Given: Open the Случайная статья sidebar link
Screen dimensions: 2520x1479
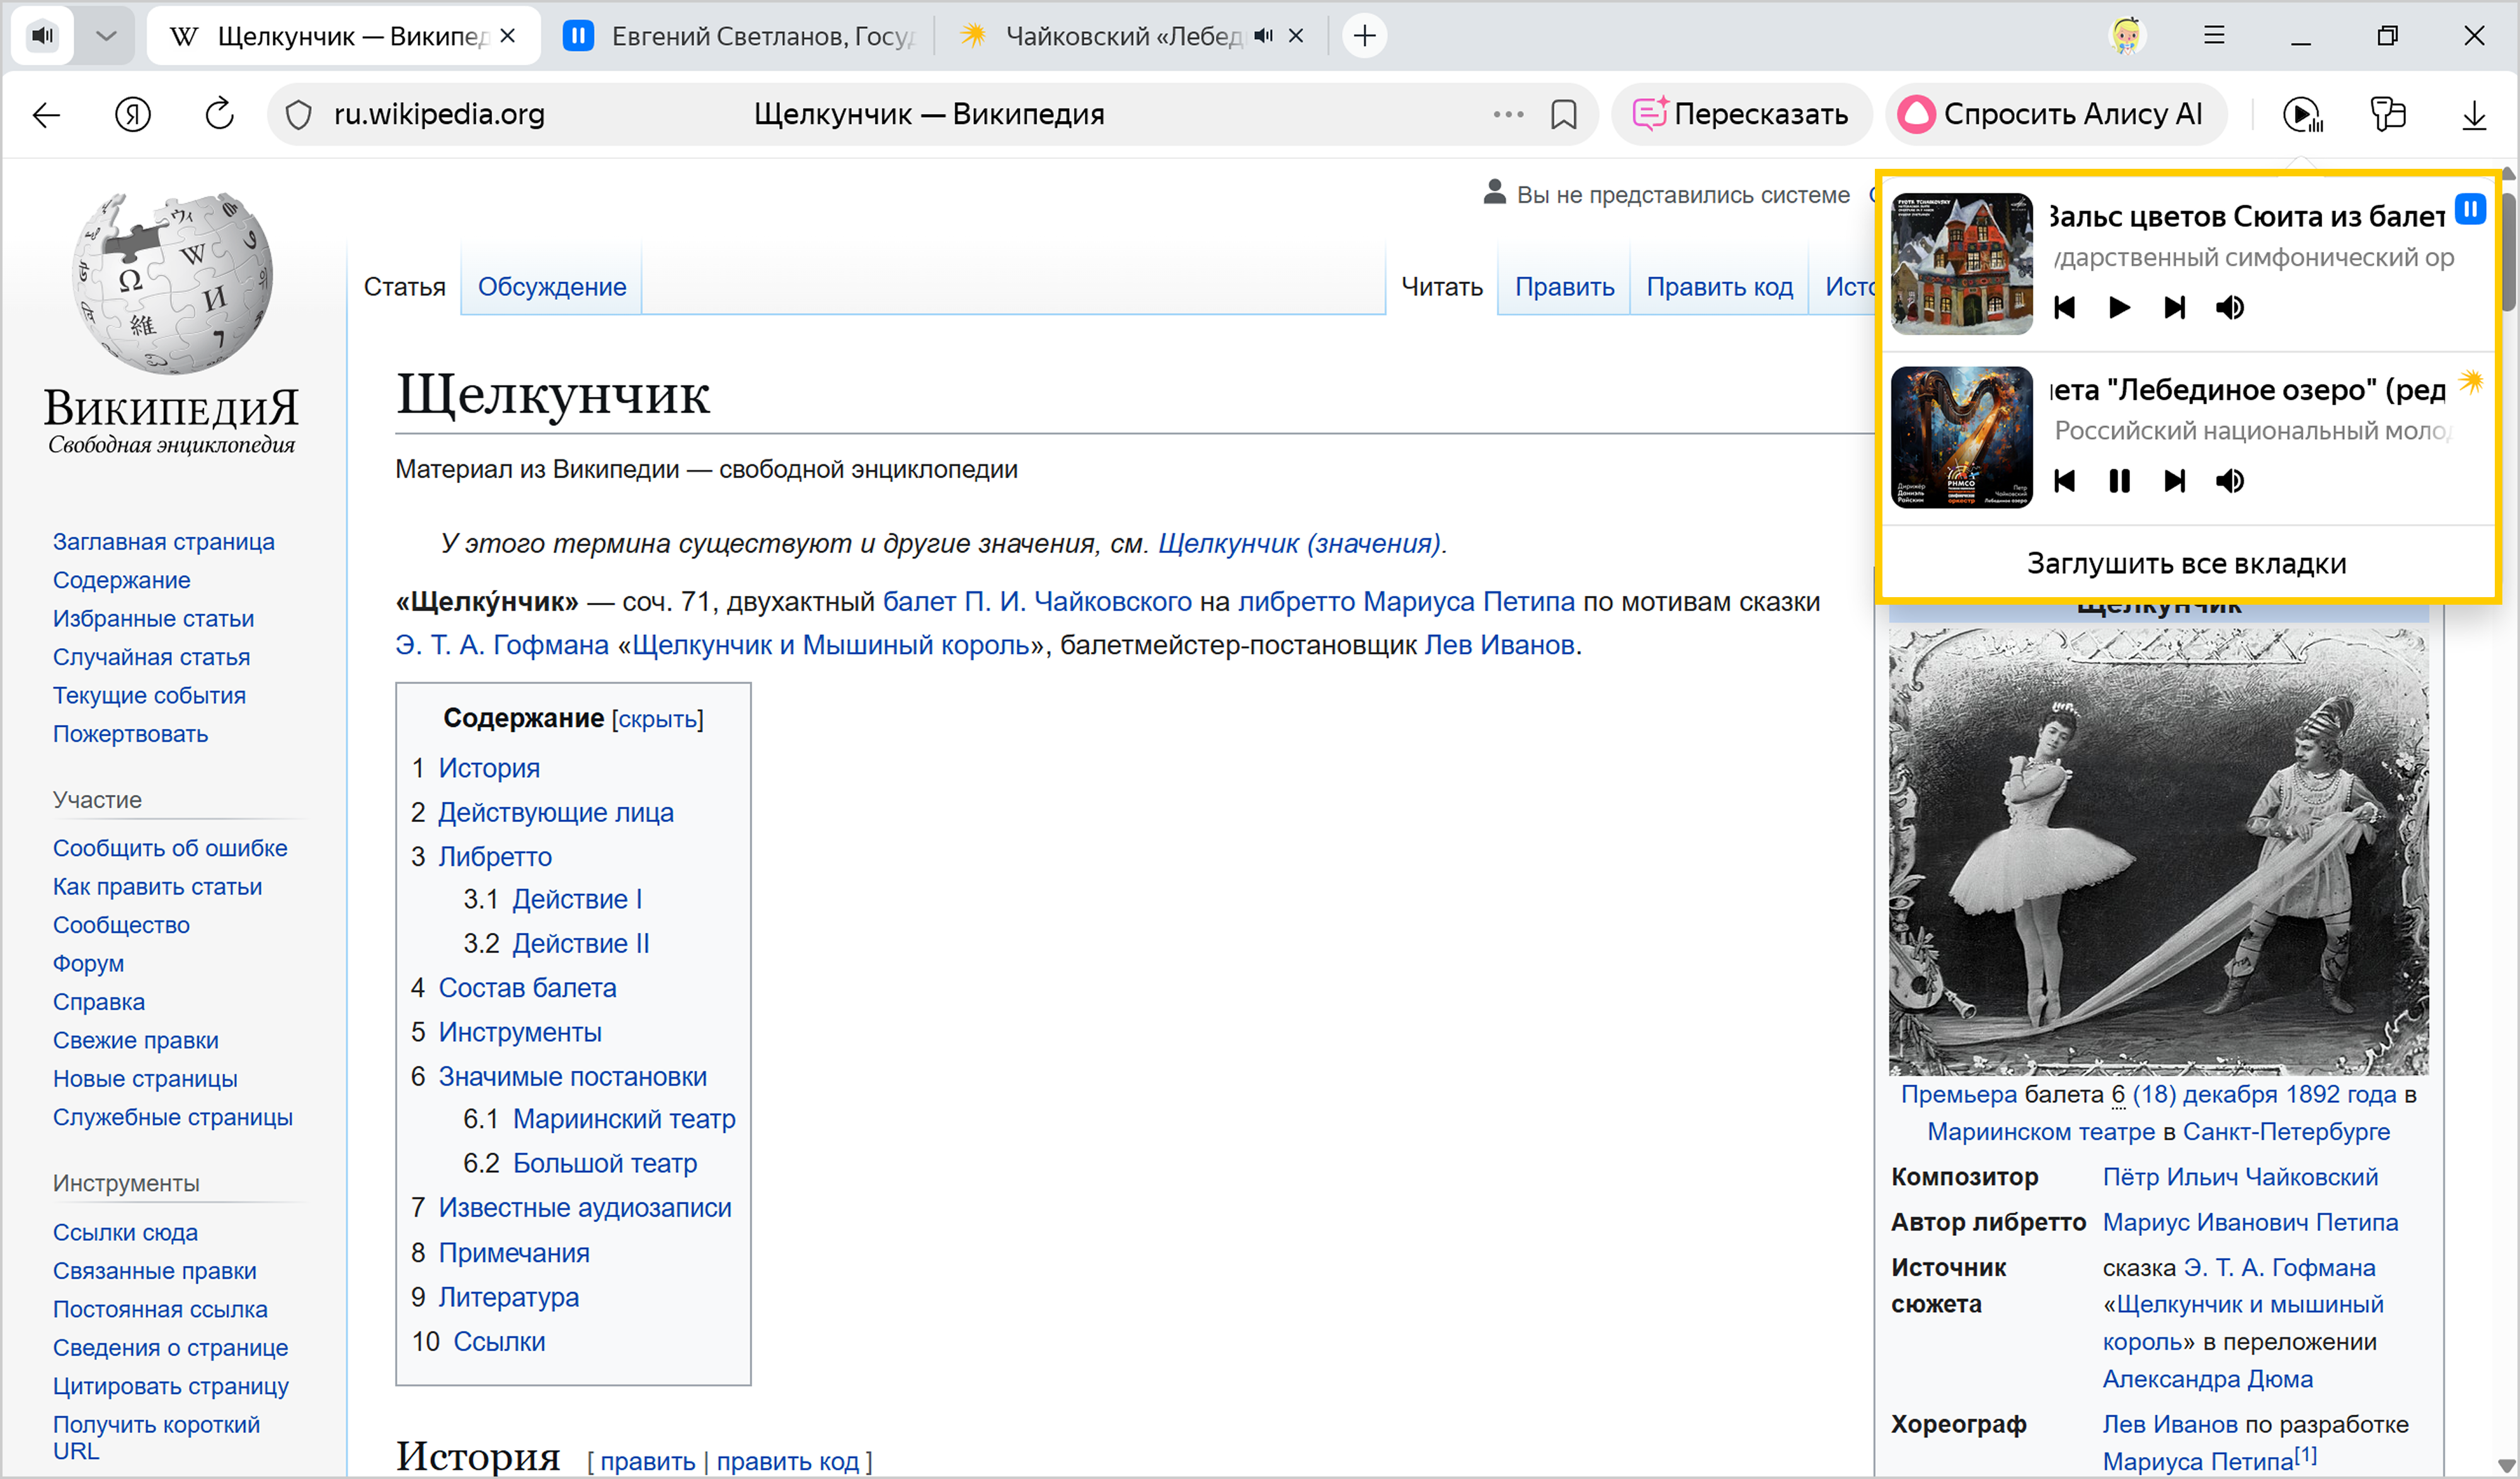Looking at the screenshot, I should click(x=151, y=657).
